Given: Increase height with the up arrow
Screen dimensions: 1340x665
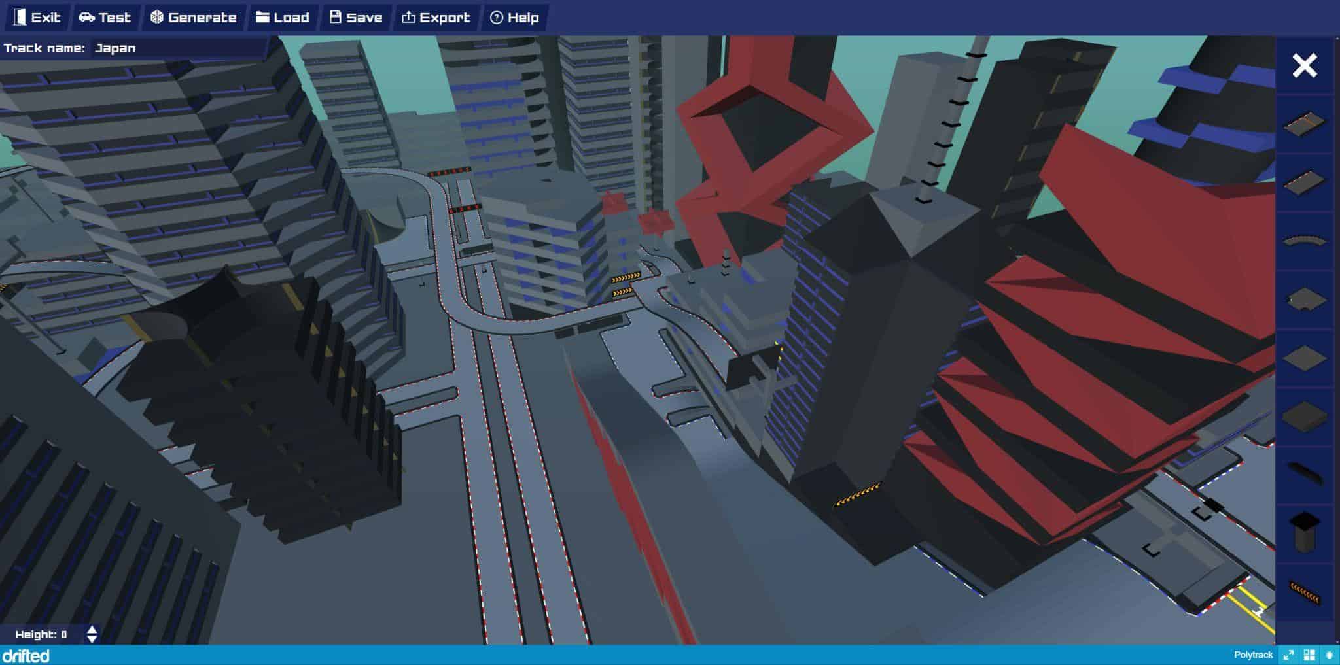Looking at the screenshot, I should (92, 630).
